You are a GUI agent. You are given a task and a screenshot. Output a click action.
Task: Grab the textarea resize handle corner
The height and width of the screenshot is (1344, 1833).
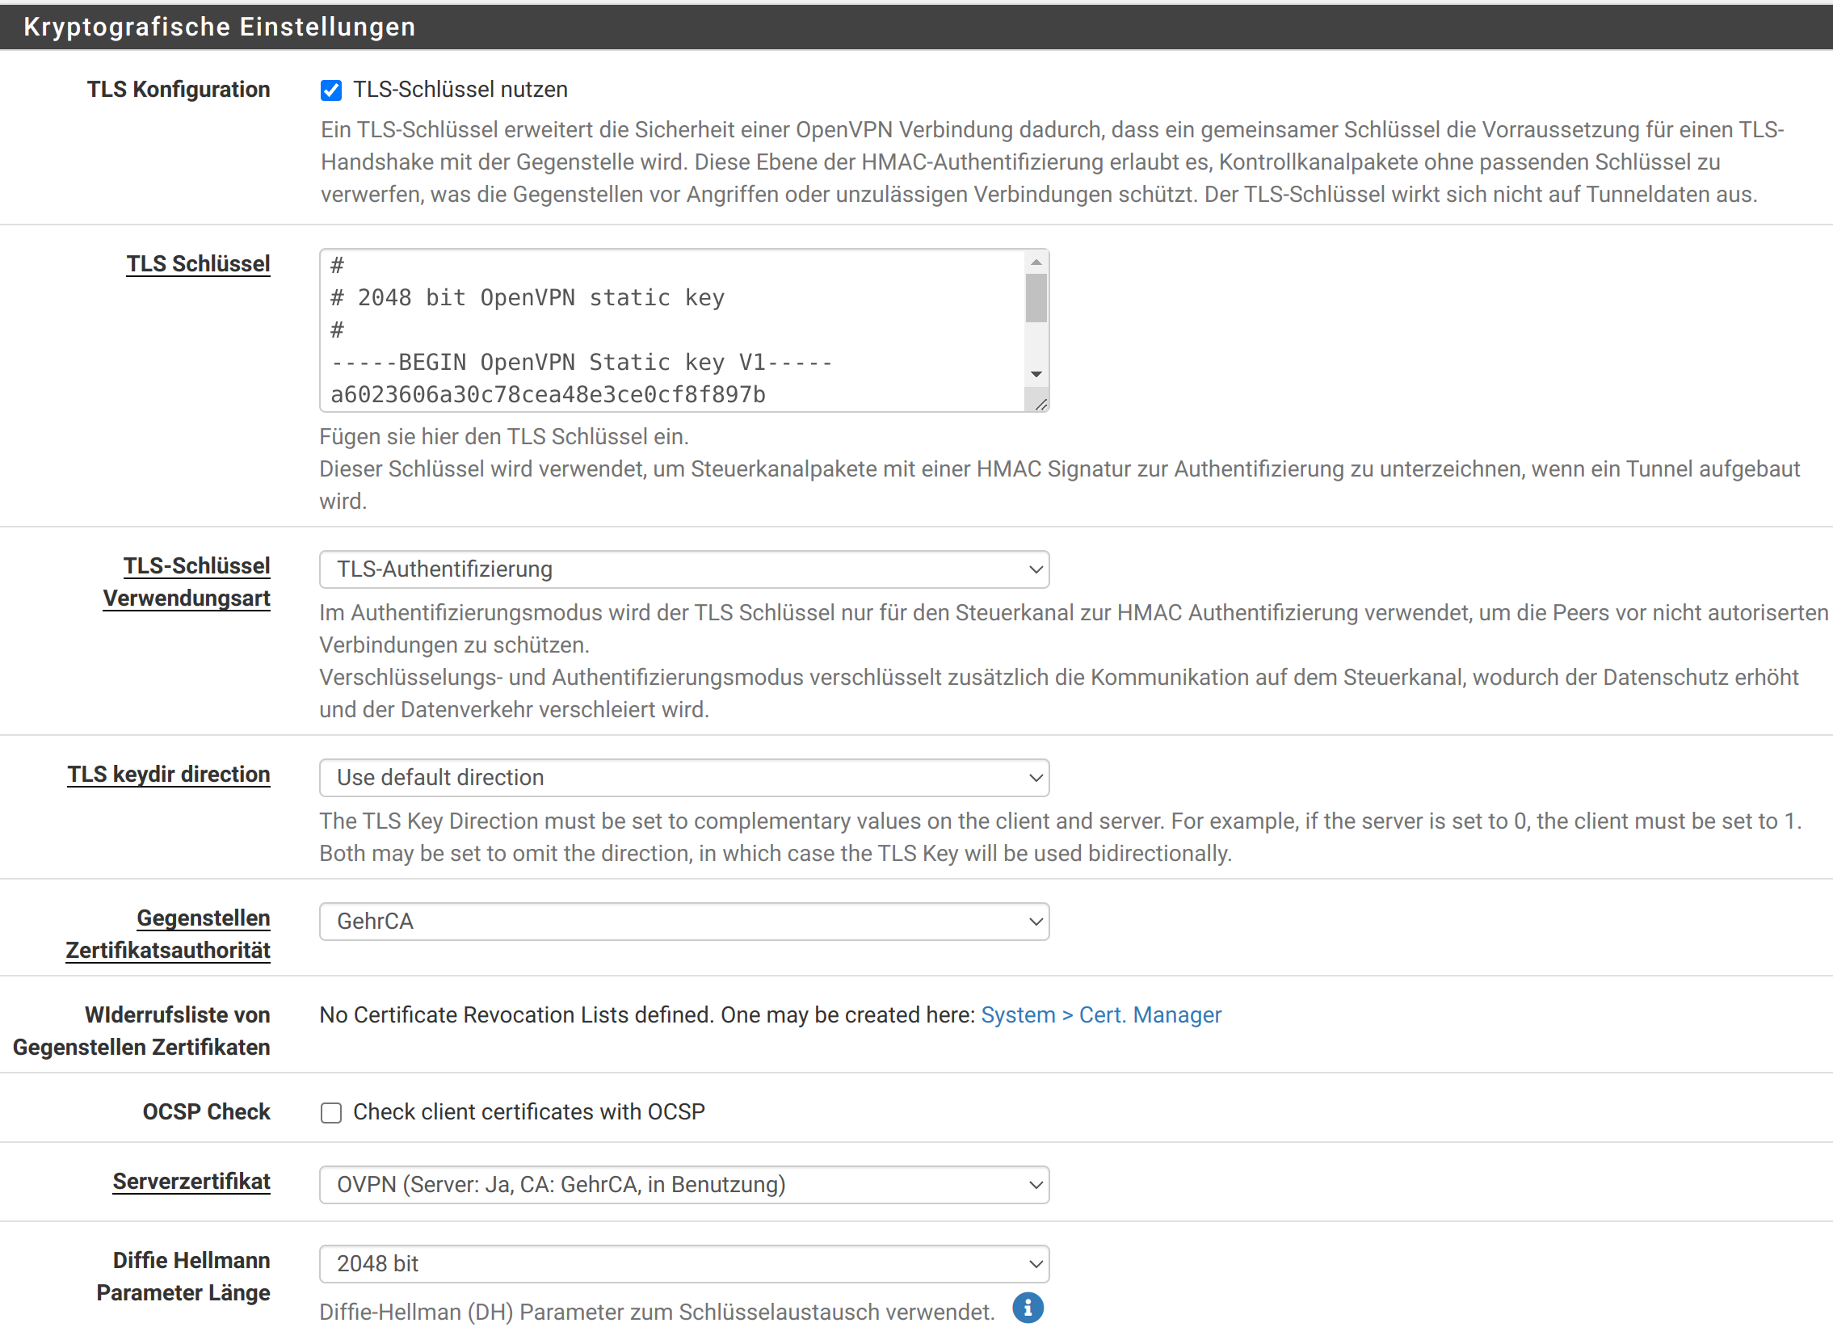[x=1040, y=404]
